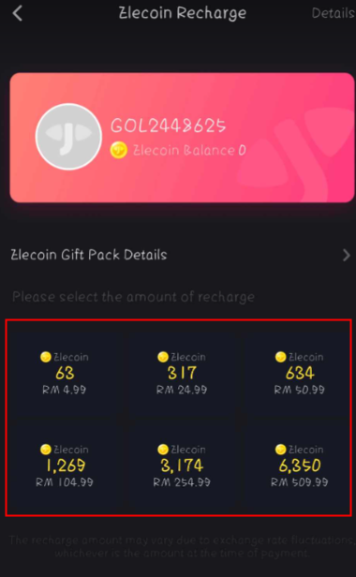Select the 1,269 Zlecoin pack
Viewport: 356px width, 577px height.
pos(65,466)
